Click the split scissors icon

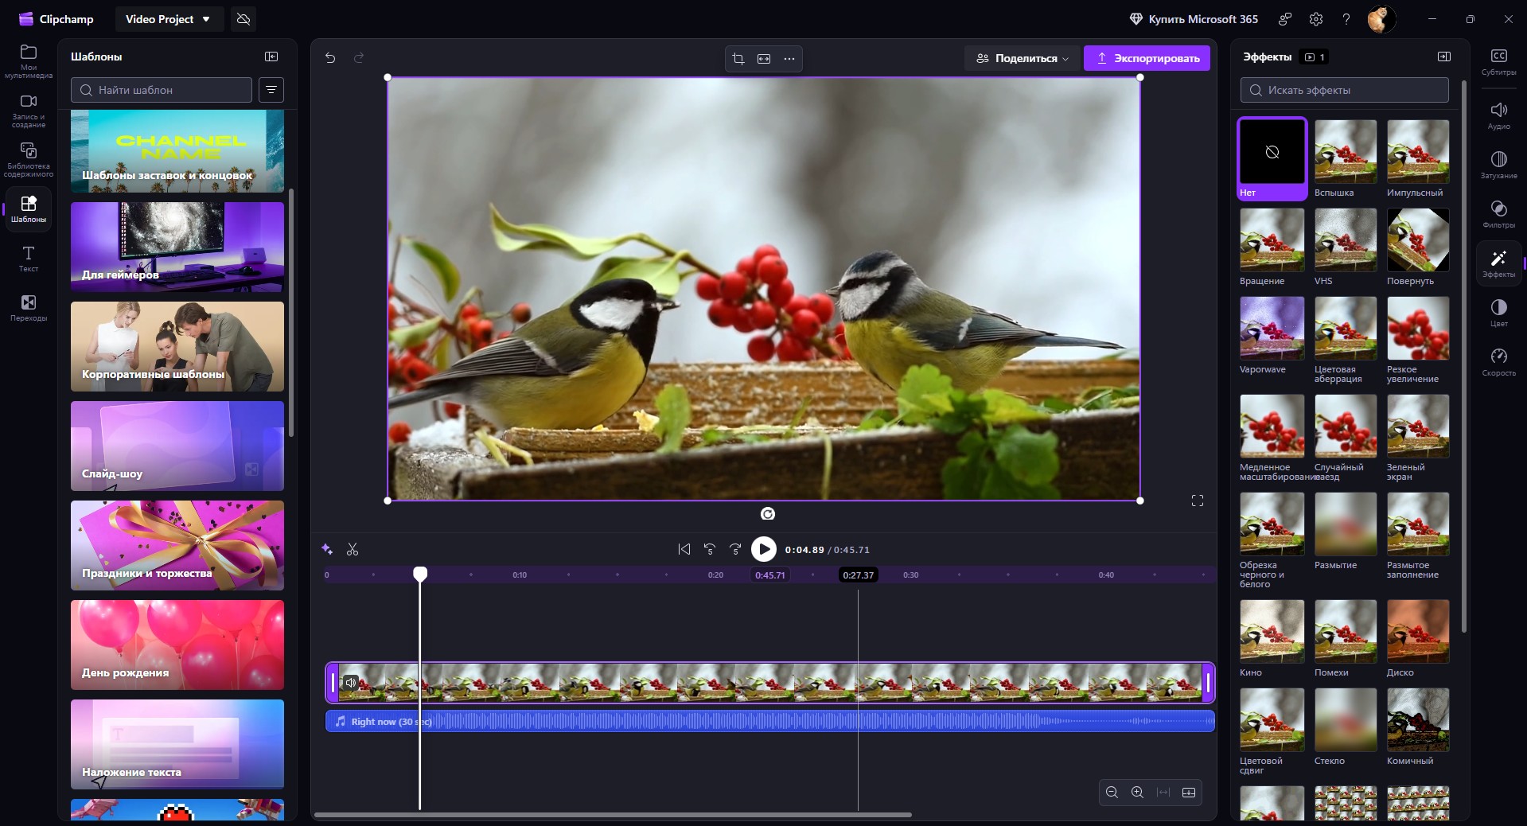tap(353, 550)
